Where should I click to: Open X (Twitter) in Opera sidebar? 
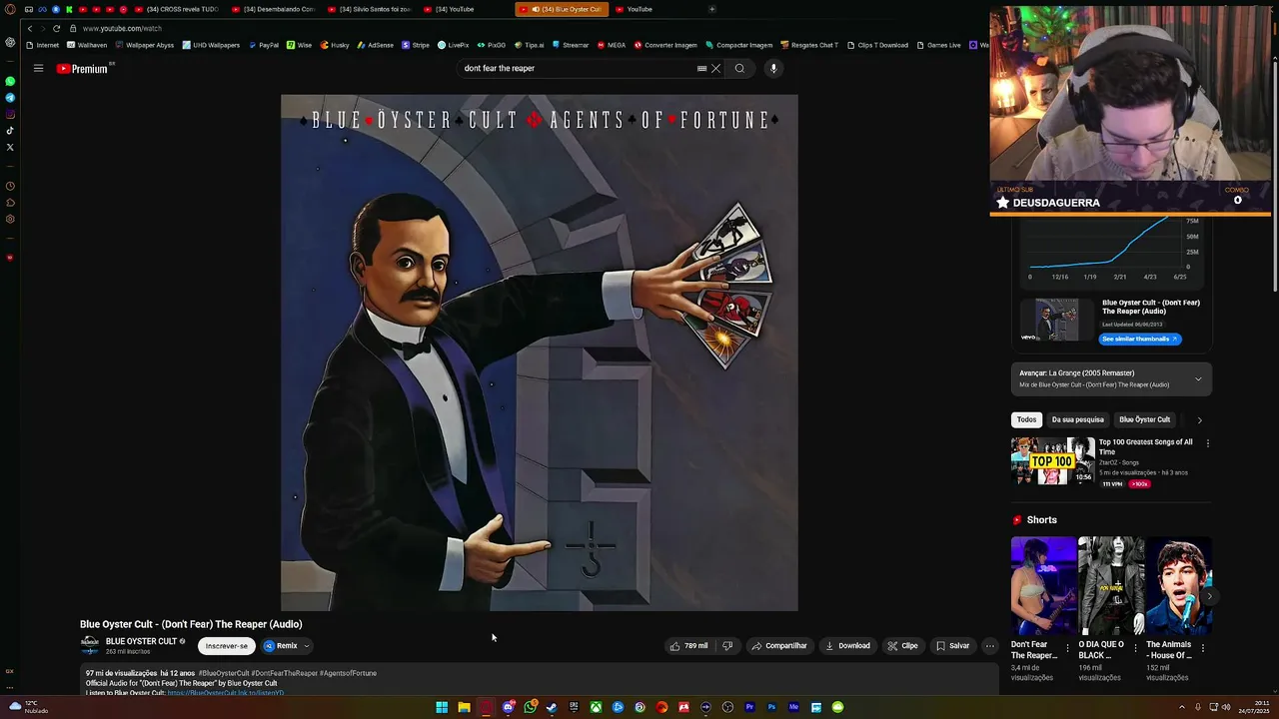[x=10, y=147]
